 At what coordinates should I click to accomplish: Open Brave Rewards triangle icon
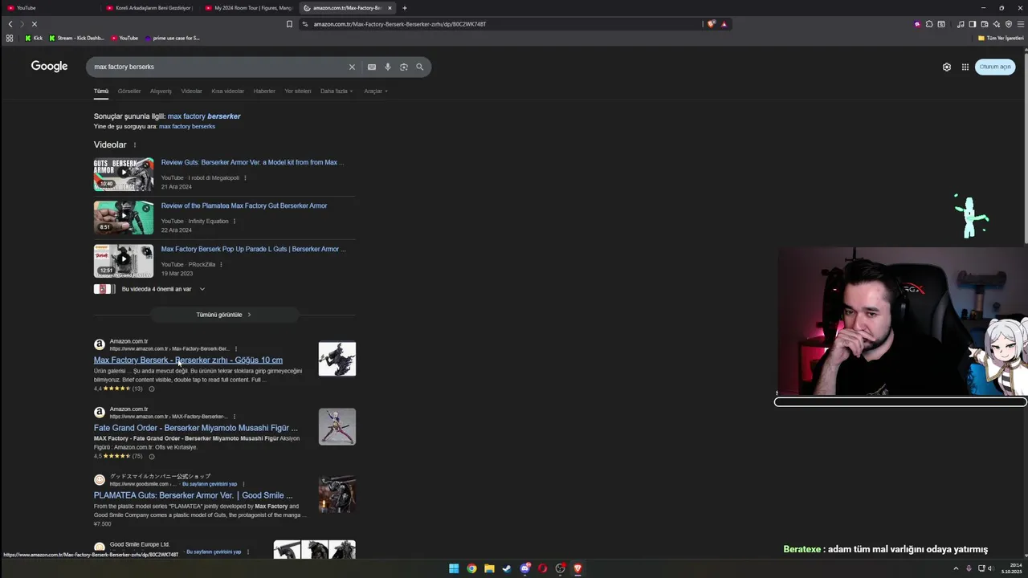click(724, 24)
